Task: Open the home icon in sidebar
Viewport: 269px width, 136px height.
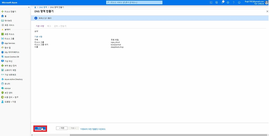Action: tap(2, 16)
